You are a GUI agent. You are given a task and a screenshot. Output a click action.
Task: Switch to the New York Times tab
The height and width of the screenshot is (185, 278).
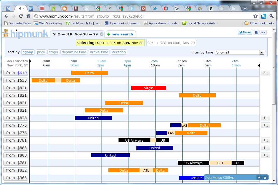point(211,9)
